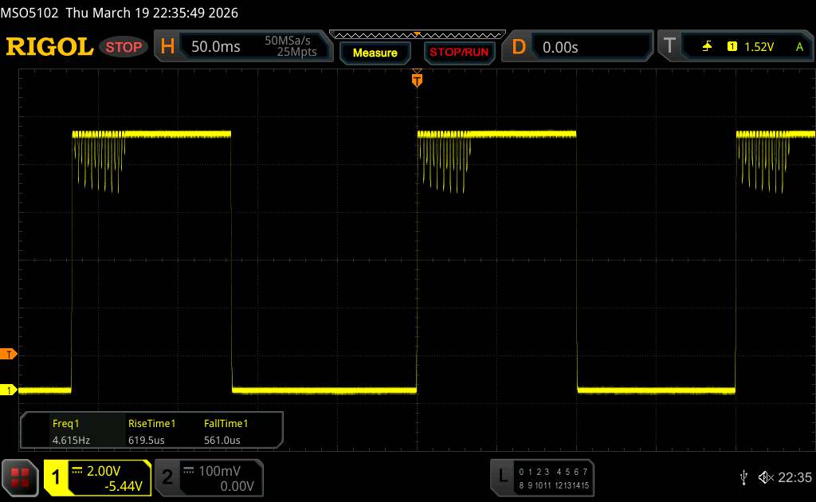816x502 pixels.
Task: Toggle the red STOP run-state indicator
Action: (x=124, y=47)
